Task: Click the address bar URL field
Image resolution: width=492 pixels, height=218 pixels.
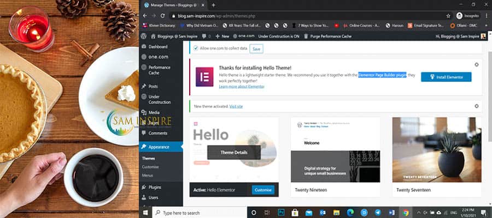Action: (311, 16)
